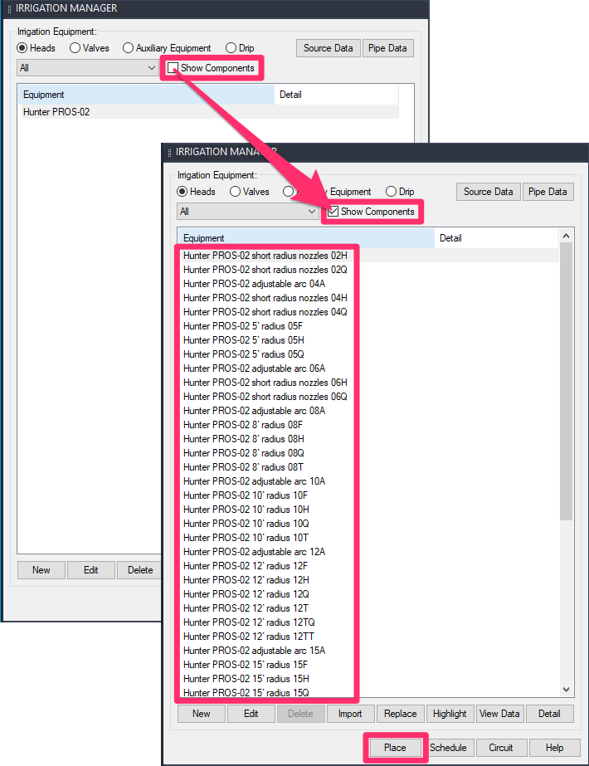Screen dimensions: 589x766
Task: Select Heads radio in front Irrigation Manager
Action: [182, 192]
